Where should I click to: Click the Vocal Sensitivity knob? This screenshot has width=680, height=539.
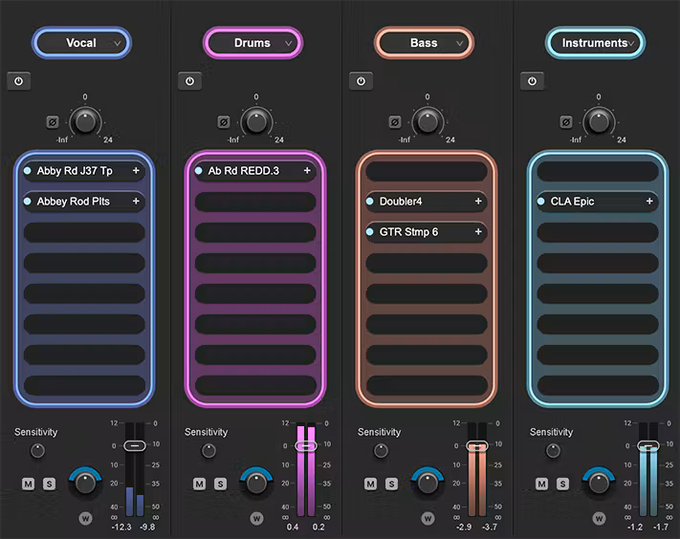(37, 451)
